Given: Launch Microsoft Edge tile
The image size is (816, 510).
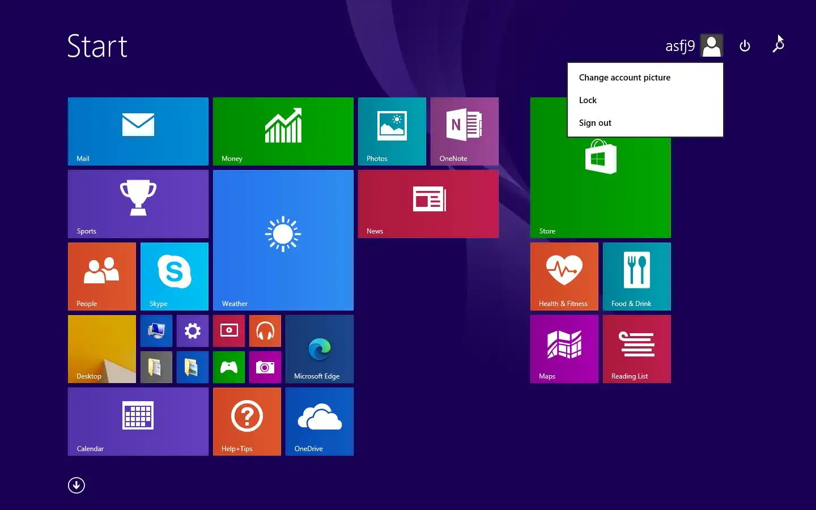Looking at the screenshot, I should click(x=320, y=349).
